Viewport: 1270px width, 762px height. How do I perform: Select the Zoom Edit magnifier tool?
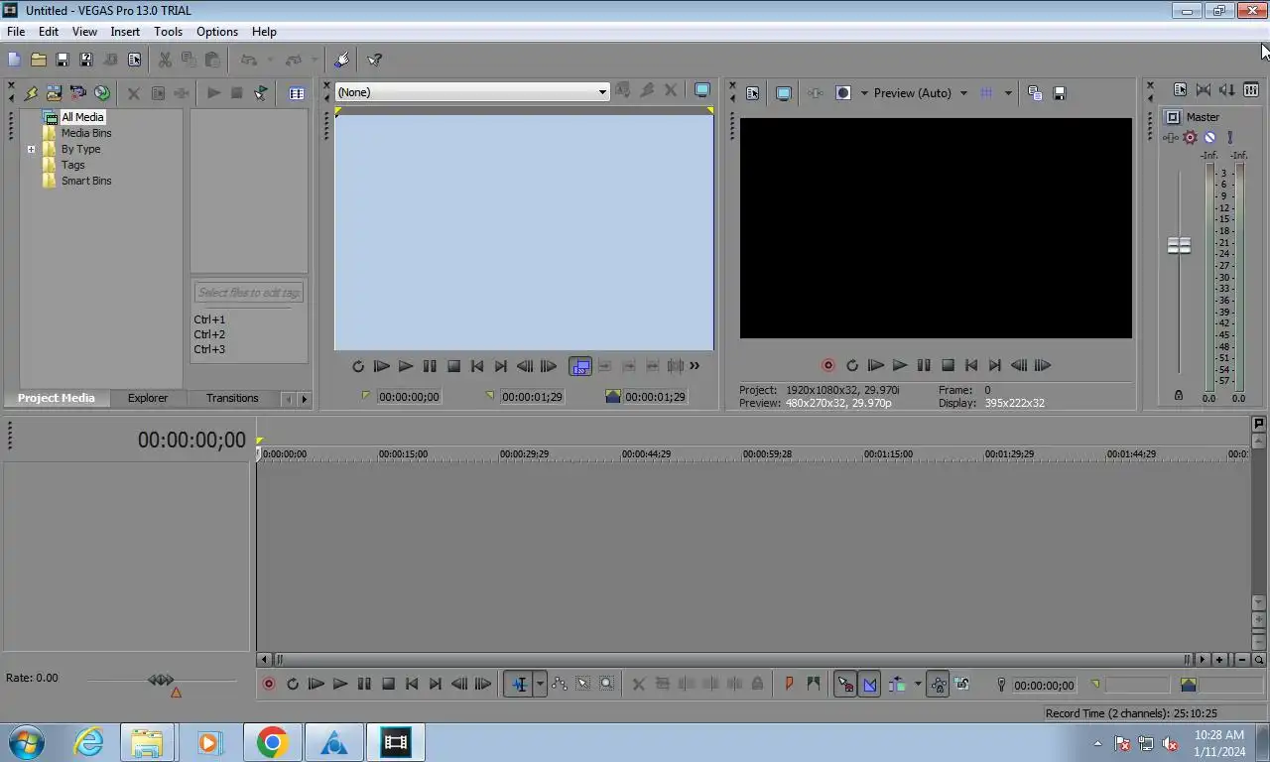point(606,685)
